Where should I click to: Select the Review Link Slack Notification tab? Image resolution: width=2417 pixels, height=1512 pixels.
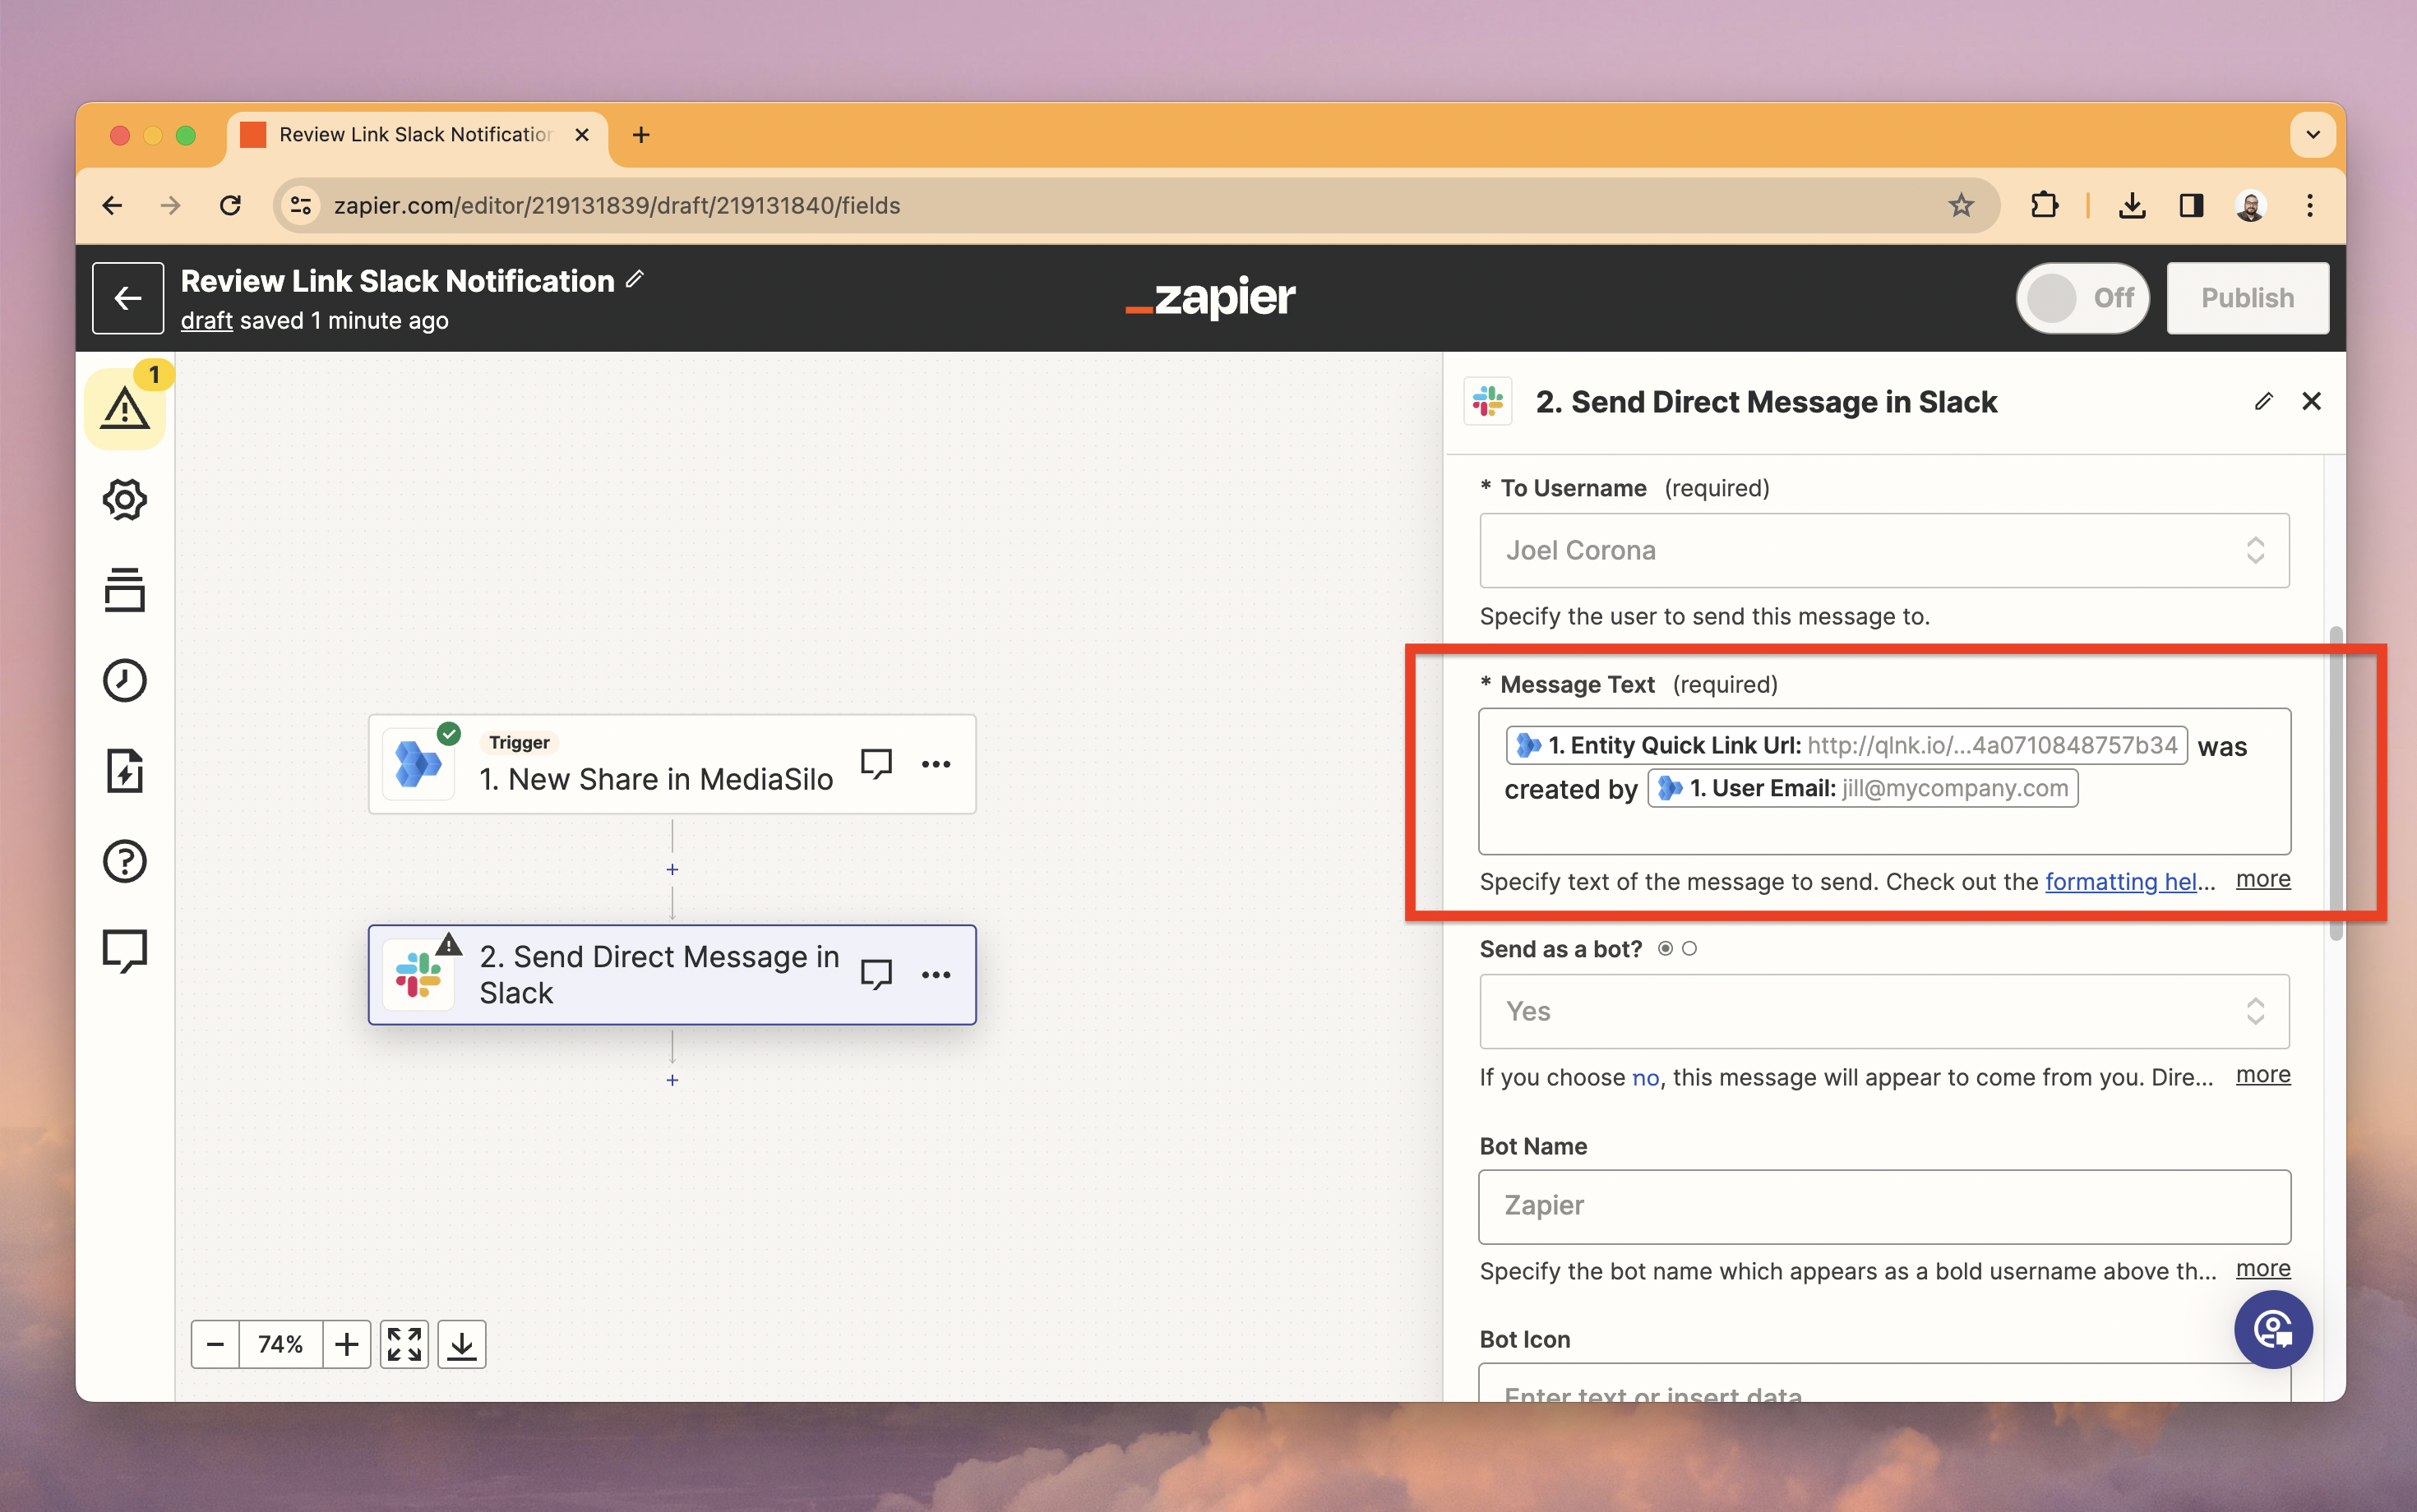415,134
